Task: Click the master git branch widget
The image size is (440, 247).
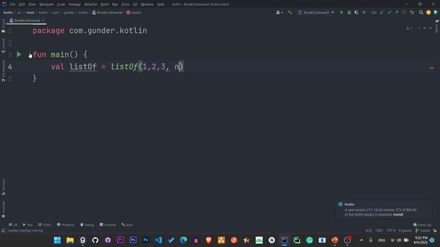Action: (x=423, y=231)
